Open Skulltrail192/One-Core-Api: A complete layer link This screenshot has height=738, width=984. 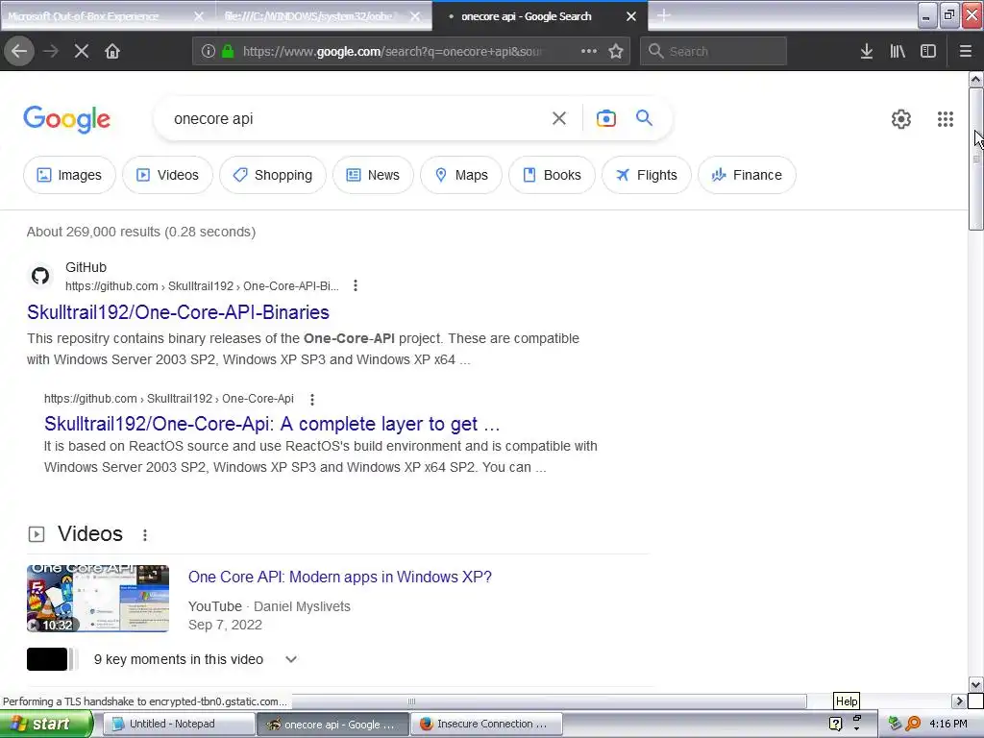[x=272, y=424]
